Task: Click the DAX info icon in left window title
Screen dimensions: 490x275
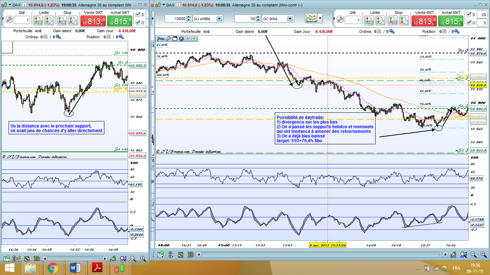Action: coord(23,5)
